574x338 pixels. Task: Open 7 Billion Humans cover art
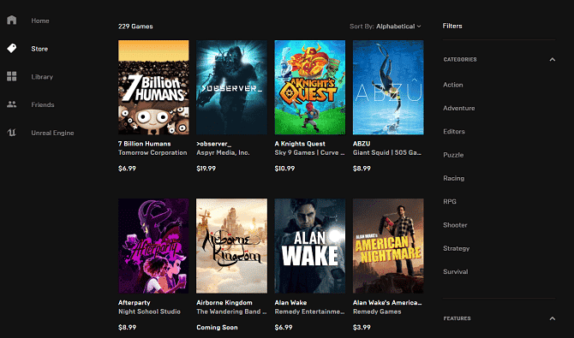153,87
